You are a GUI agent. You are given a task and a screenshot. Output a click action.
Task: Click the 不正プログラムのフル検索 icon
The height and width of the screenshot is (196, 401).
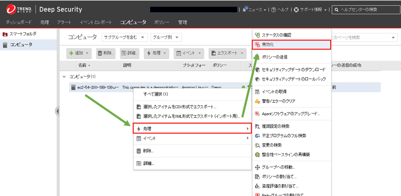[257, 136]
